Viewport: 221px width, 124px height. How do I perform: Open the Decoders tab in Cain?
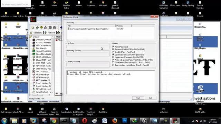point(36,33)
